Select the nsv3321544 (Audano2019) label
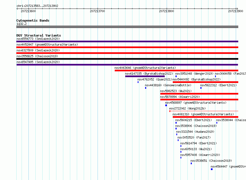Image resolution: width=246 pixels, height=180 pixels. 195,132
